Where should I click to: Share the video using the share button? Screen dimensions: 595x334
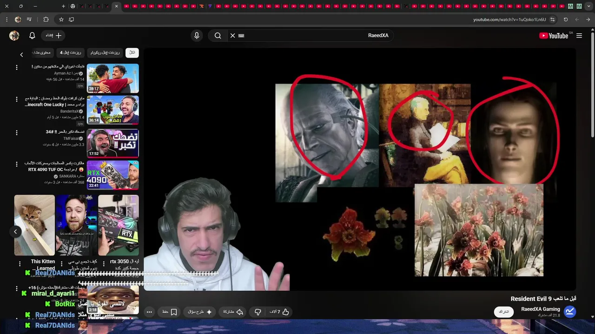point(233,312)
